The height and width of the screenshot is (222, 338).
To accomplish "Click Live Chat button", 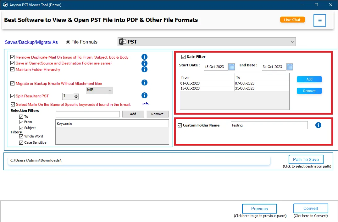I will click(292, 20).
